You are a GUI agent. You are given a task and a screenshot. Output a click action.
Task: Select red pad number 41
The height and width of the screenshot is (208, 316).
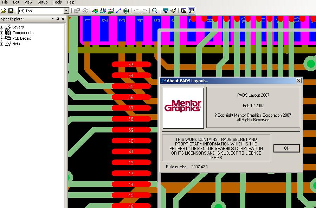coord(131,151)
